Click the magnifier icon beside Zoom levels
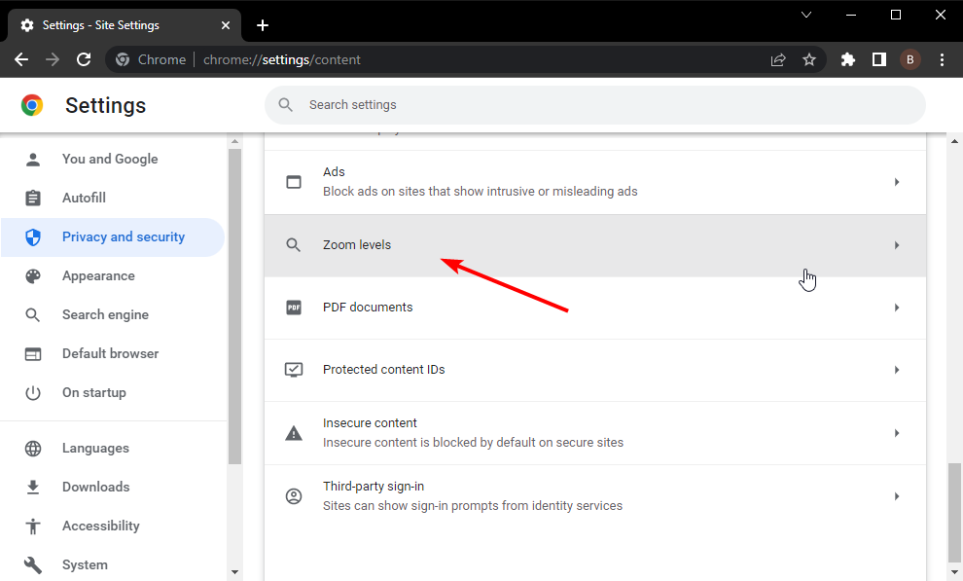This screenshot has height=581, width=963. 294,245
